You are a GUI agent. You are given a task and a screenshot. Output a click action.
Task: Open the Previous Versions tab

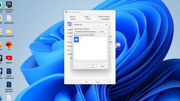(x=104, y=17)
